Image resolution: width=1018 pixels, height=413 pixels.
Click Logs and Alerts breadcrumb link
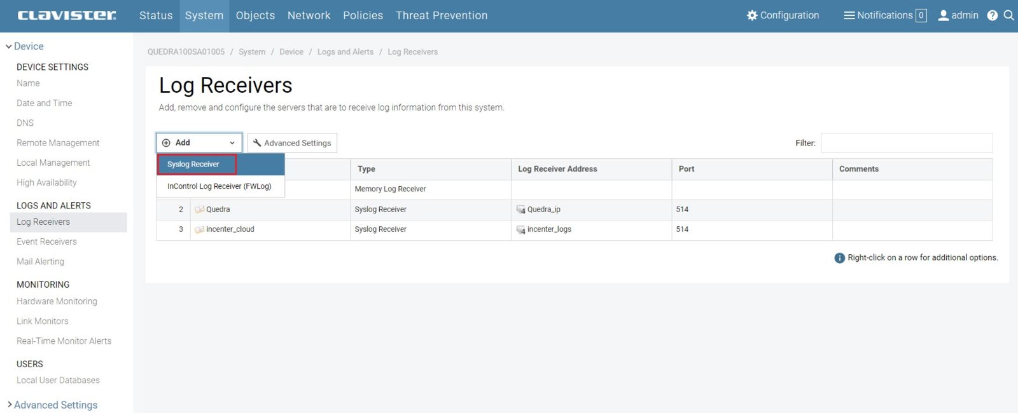[x=345, y=52]
